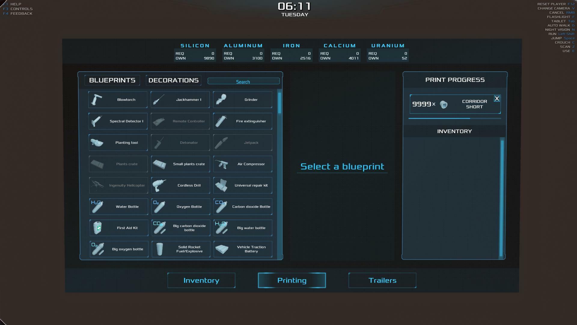The image size is (577, 325).
Task: Click the 9999x quantity in print progress
Action: (424, 104)
